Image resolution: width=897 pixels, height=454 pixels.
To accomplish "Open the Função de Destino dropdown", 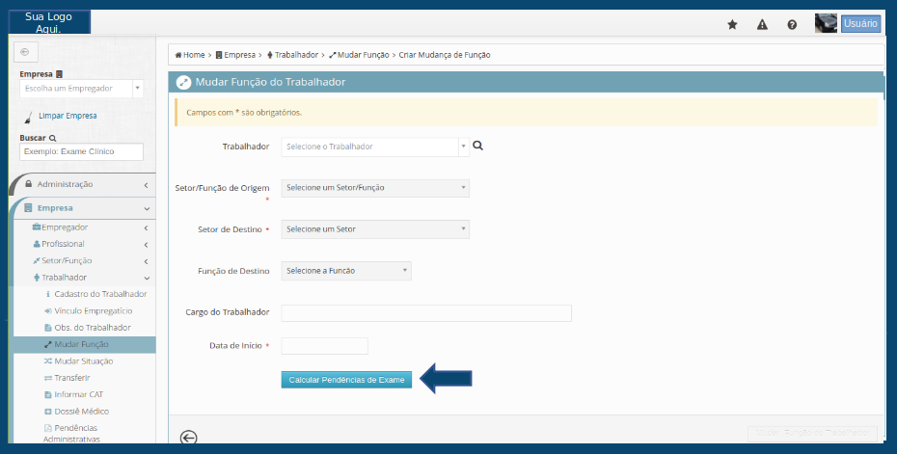I will click(x=345, y=271).
